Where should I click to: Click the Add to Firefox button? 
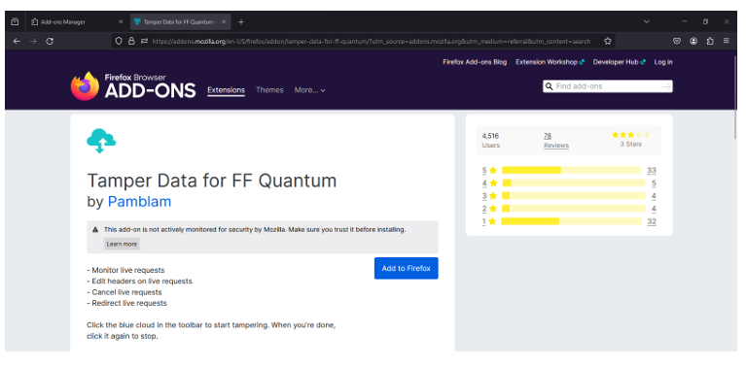(x=406, y=268)
